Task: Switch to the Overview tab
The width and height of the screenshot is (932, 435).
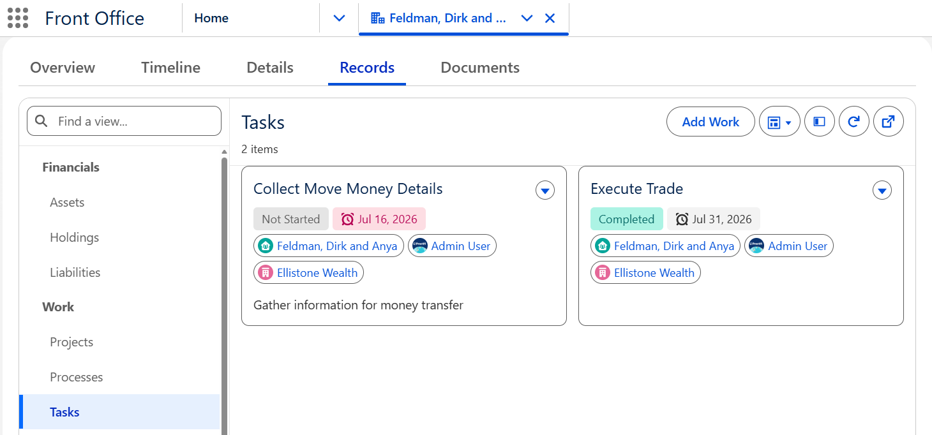Action: 63,68
